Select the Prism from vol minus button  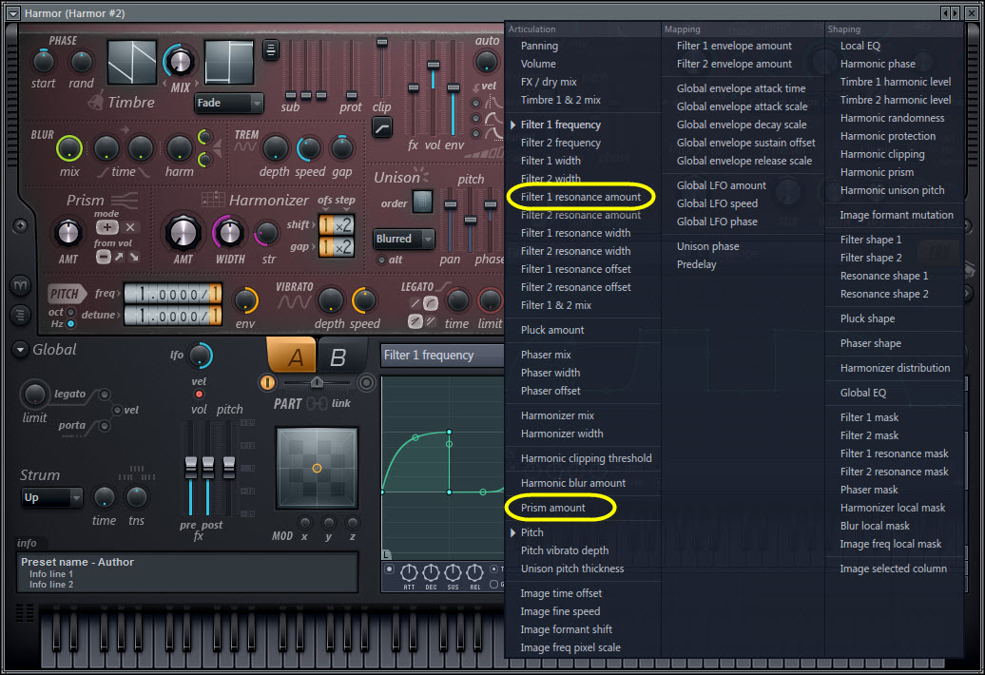tap(103, 256)
